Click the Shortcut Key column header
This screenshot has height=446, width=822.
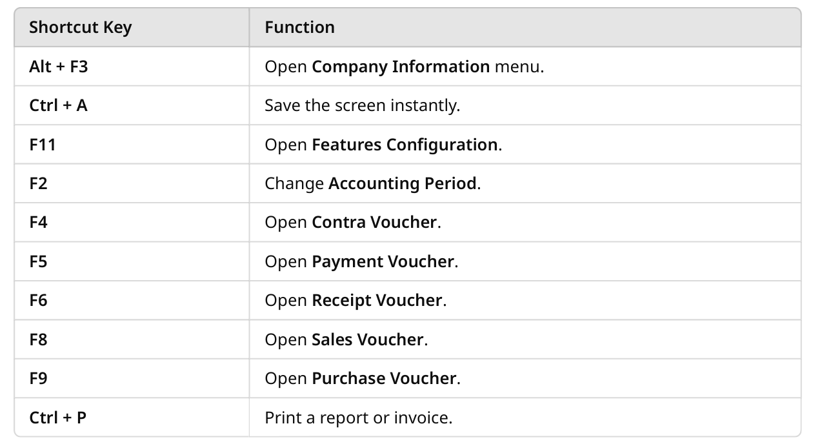tap(132, 28)
